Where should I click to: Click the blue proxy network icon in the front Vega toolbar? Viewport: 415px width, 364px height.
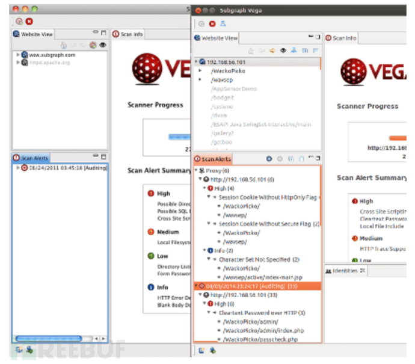[x=223, y=23]
